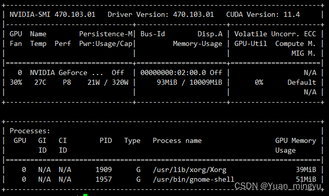Select the 39MiB GPU memory usage
The height and width of the screenshot is (196, 329).
306,169
